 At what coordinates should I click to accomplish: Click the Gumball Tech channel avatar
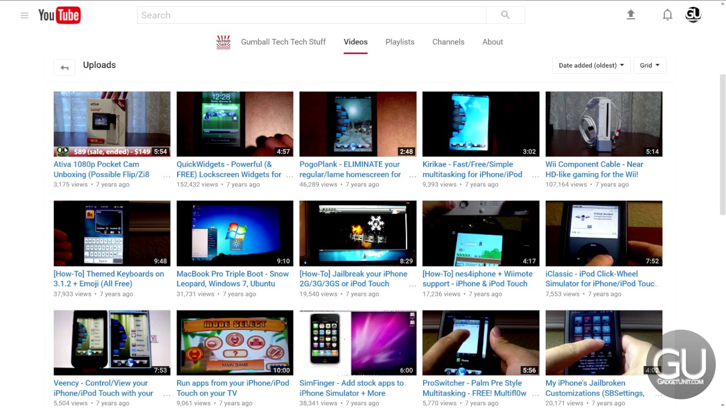(223, 42)
